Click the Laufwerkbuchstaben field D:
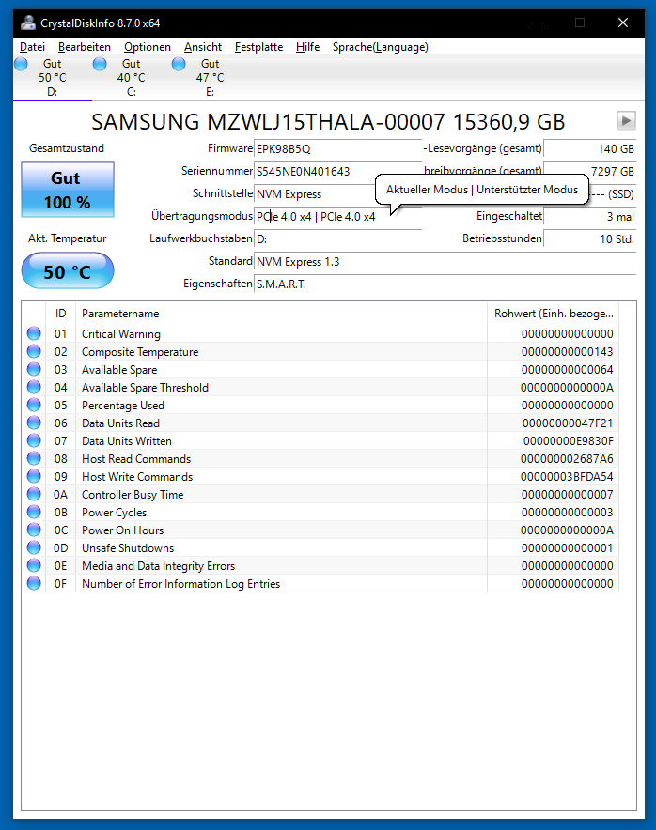 point(337,239)
